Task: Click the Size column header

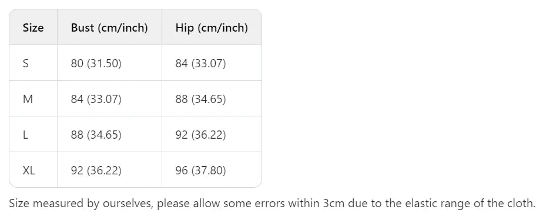Action: pos(33,27)
